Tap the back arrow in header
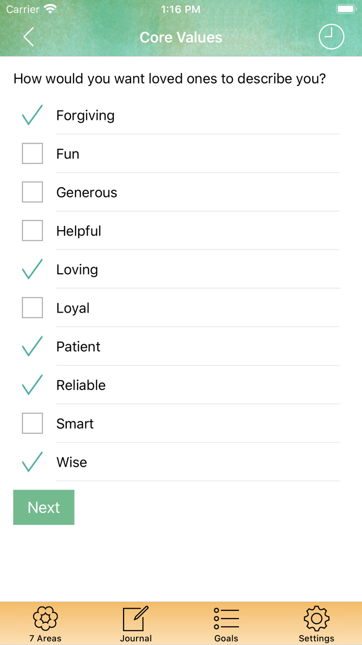This screenshot has height=645, width=362. click(x=28, y=37)
